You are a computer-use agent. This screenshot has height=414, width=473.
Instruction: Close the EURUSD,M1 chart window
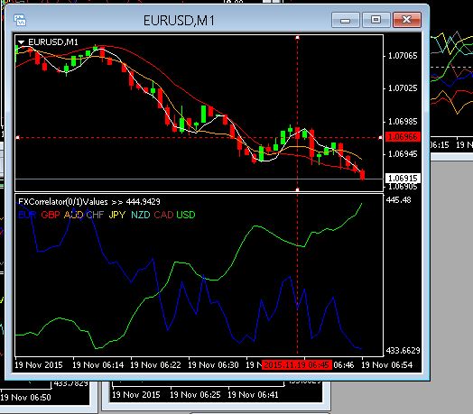(x=407, y=20)
